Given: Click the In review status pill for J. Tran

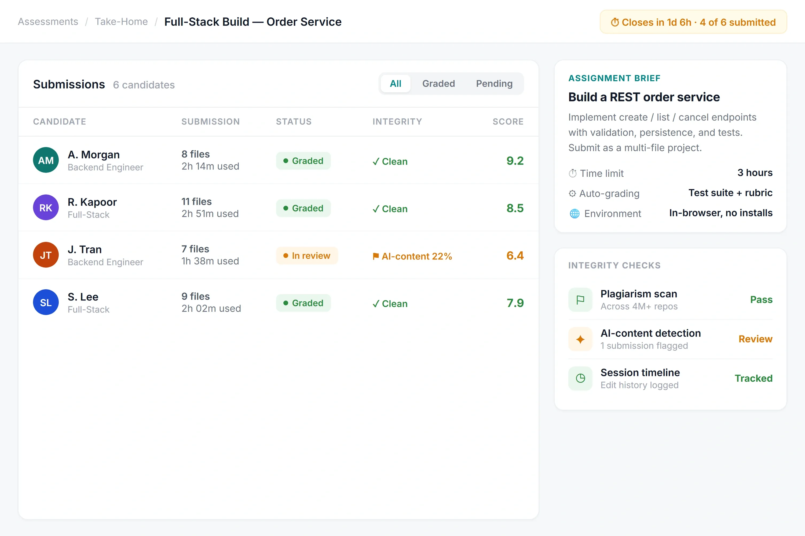Looking at the screenshot, I should click(x=307, y=256).
